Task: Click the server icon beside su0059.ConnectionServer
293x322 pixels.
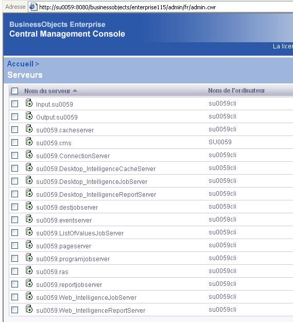Action: point(29,155)
